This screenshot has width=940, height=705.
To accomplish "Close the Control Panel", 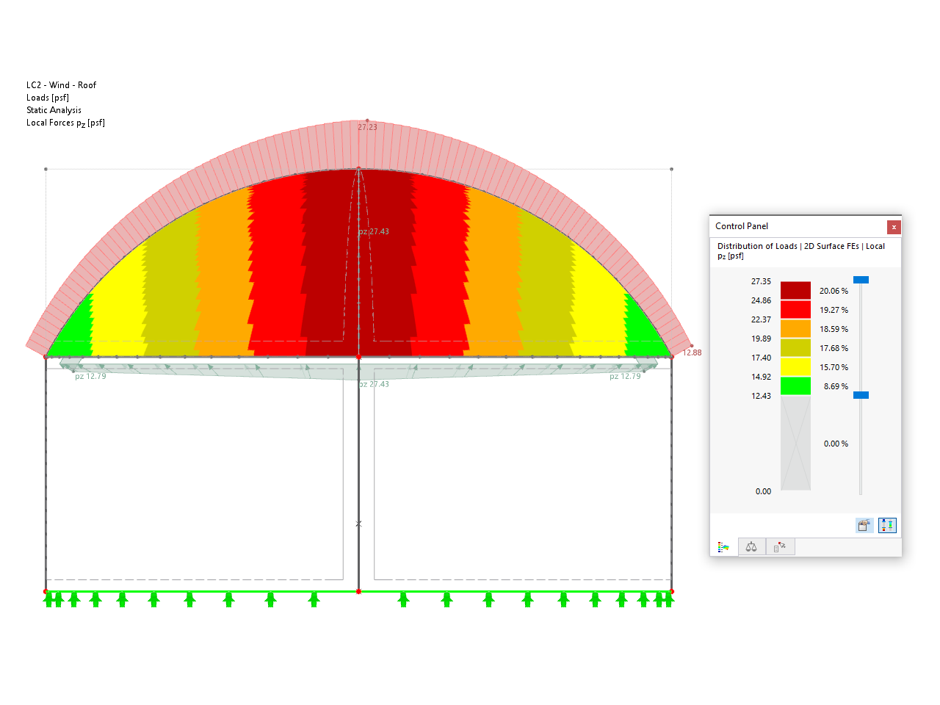I will (894, 227).
